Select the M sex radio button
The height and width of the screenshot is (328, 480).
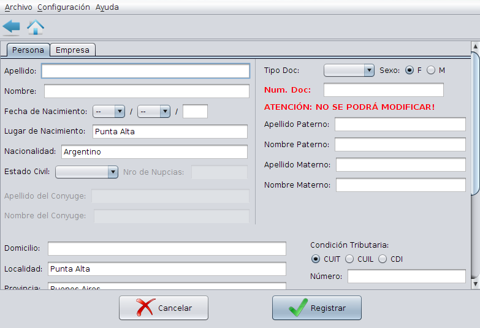pyautogui.click(x=431, y=71)
